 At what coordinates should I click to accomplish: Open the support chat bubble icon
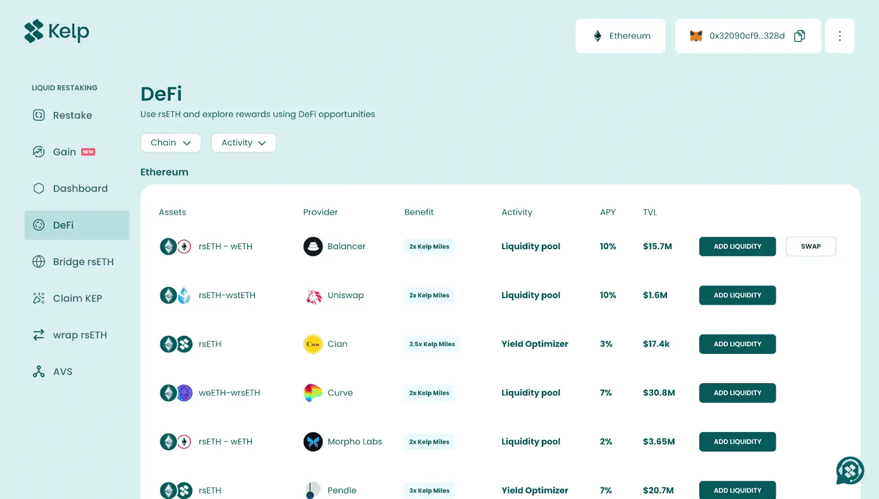pos(850,470)
